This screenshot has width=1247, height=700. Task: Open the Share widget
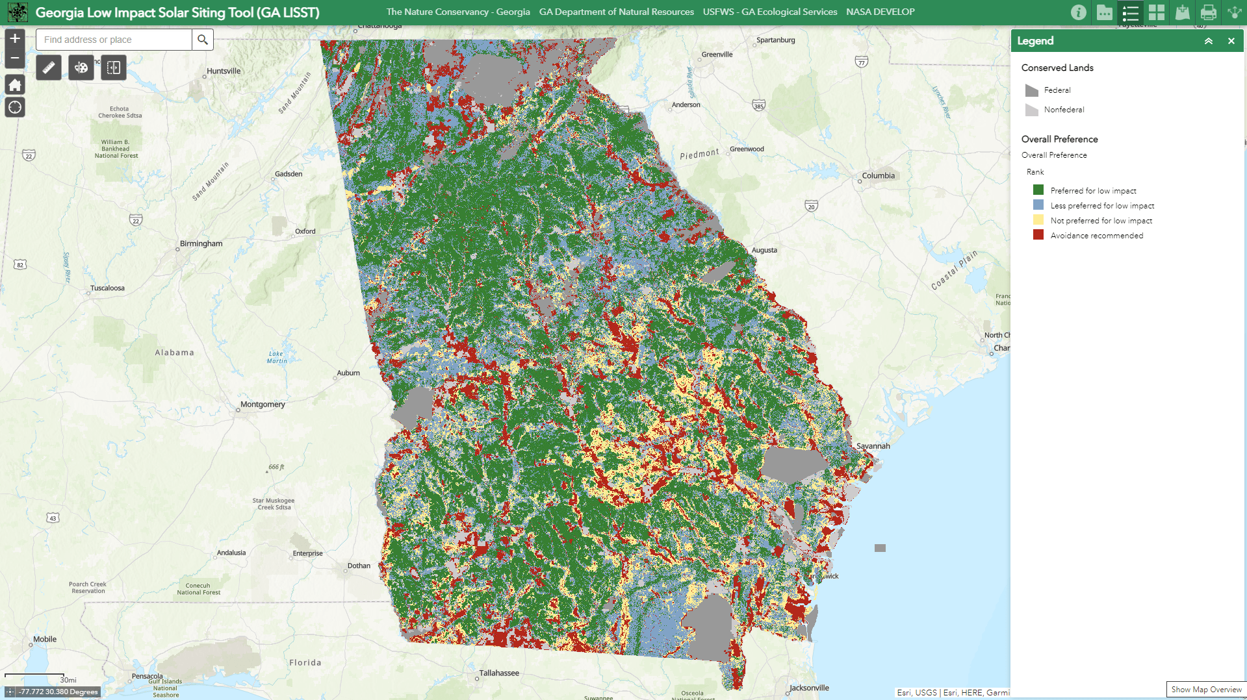coord(1234,12)
